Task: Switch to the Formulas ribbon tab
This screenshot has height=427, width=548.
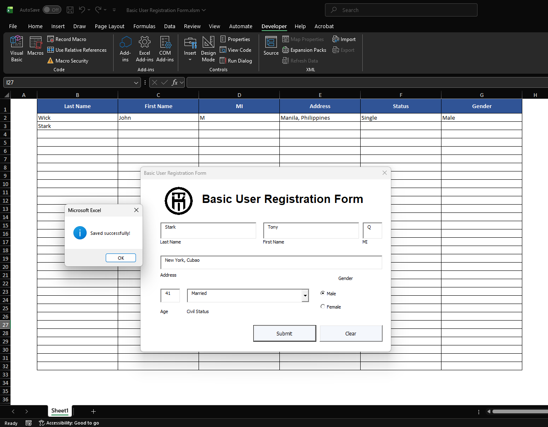Action: click(144, 26)
